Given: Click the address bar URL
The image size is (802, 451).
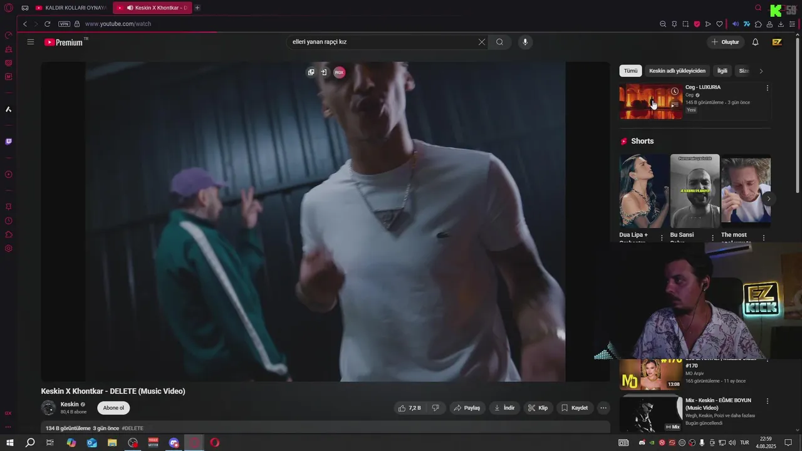Looking at the screenshot, I should 118,24.
